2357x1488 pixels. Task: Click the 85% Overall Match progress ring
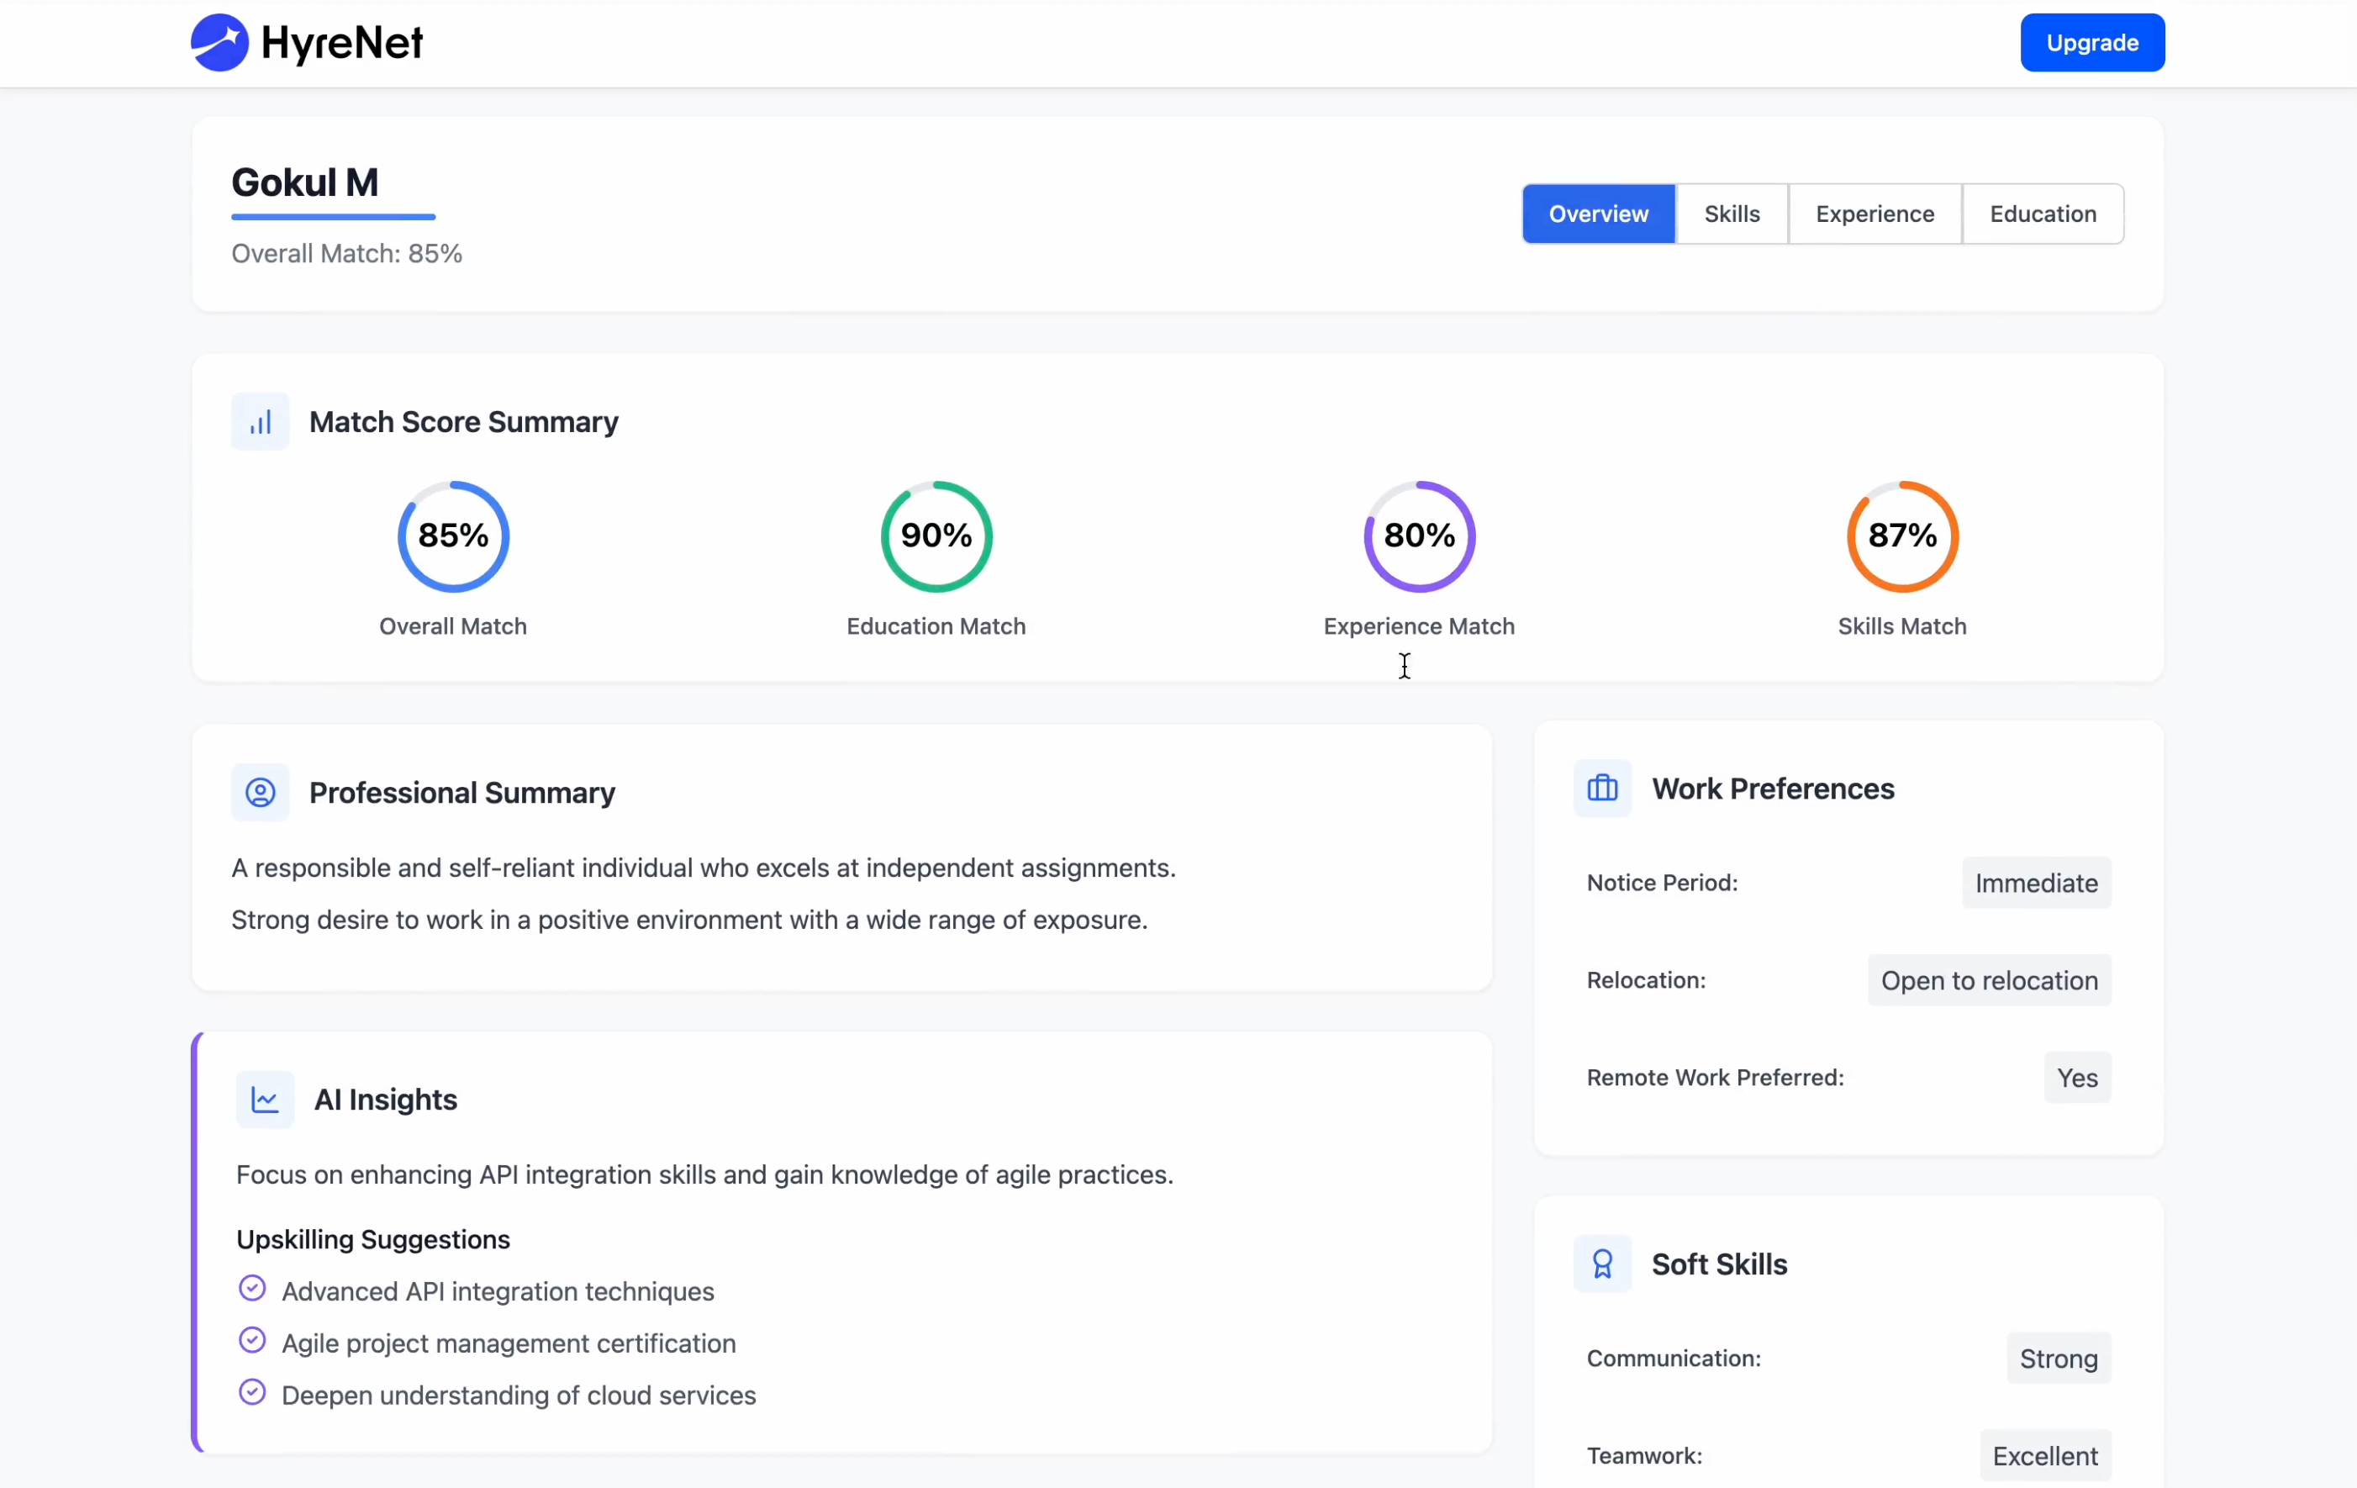click(453, 536)
